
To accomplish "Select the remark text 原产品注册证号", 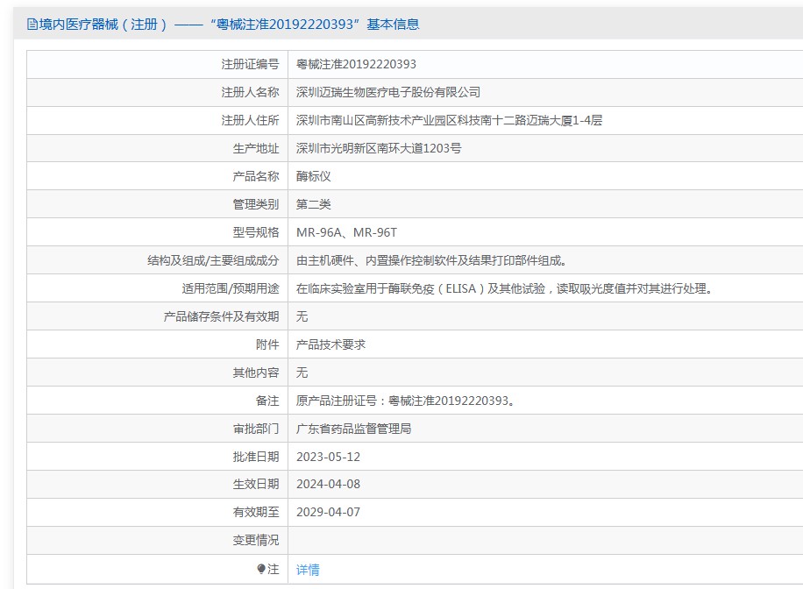I will tap(405, 401).
